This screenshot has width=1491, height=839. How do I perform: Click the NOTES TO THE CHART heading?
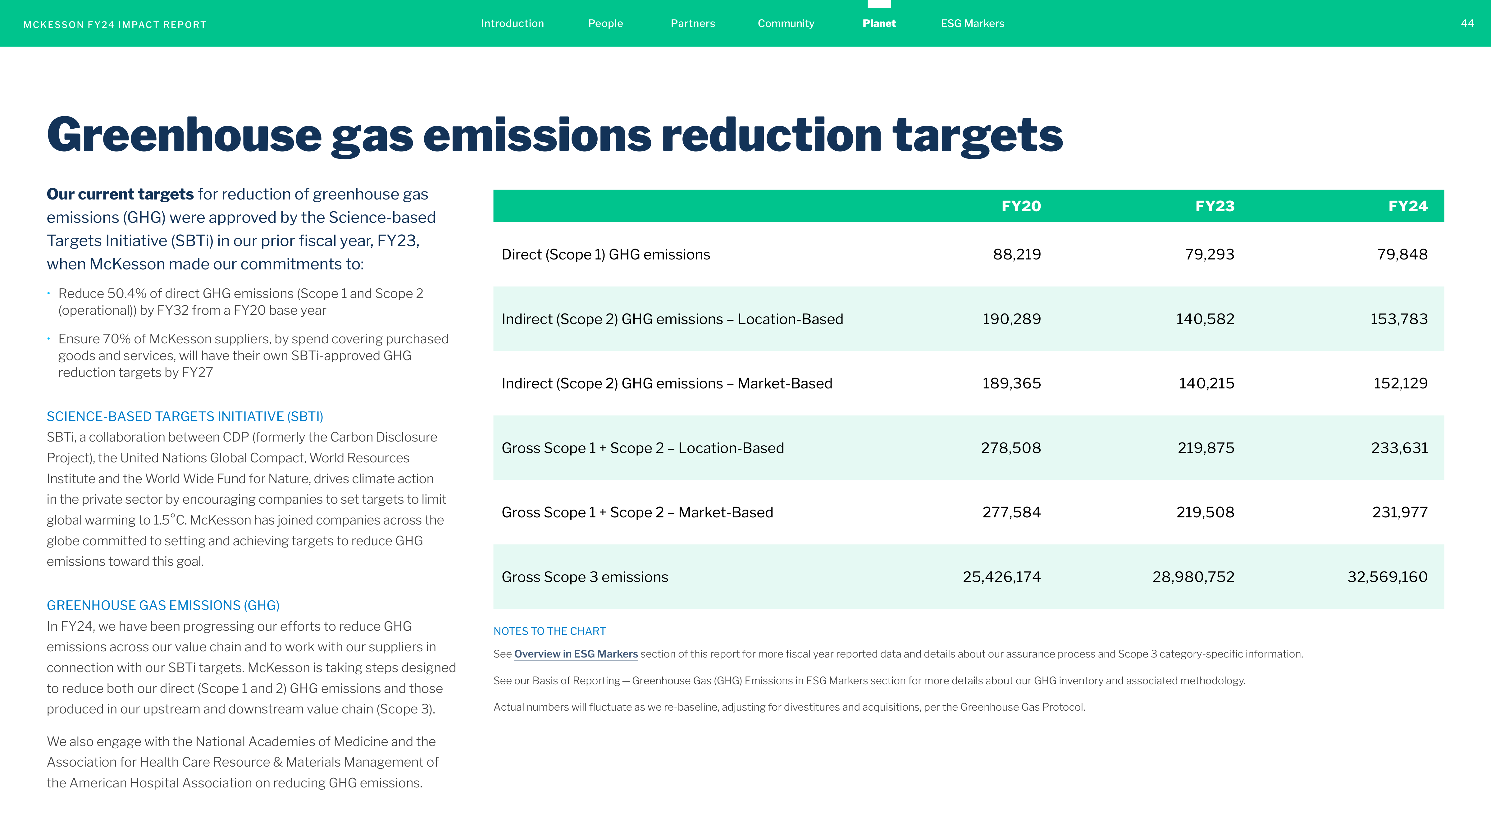[549, 631]
